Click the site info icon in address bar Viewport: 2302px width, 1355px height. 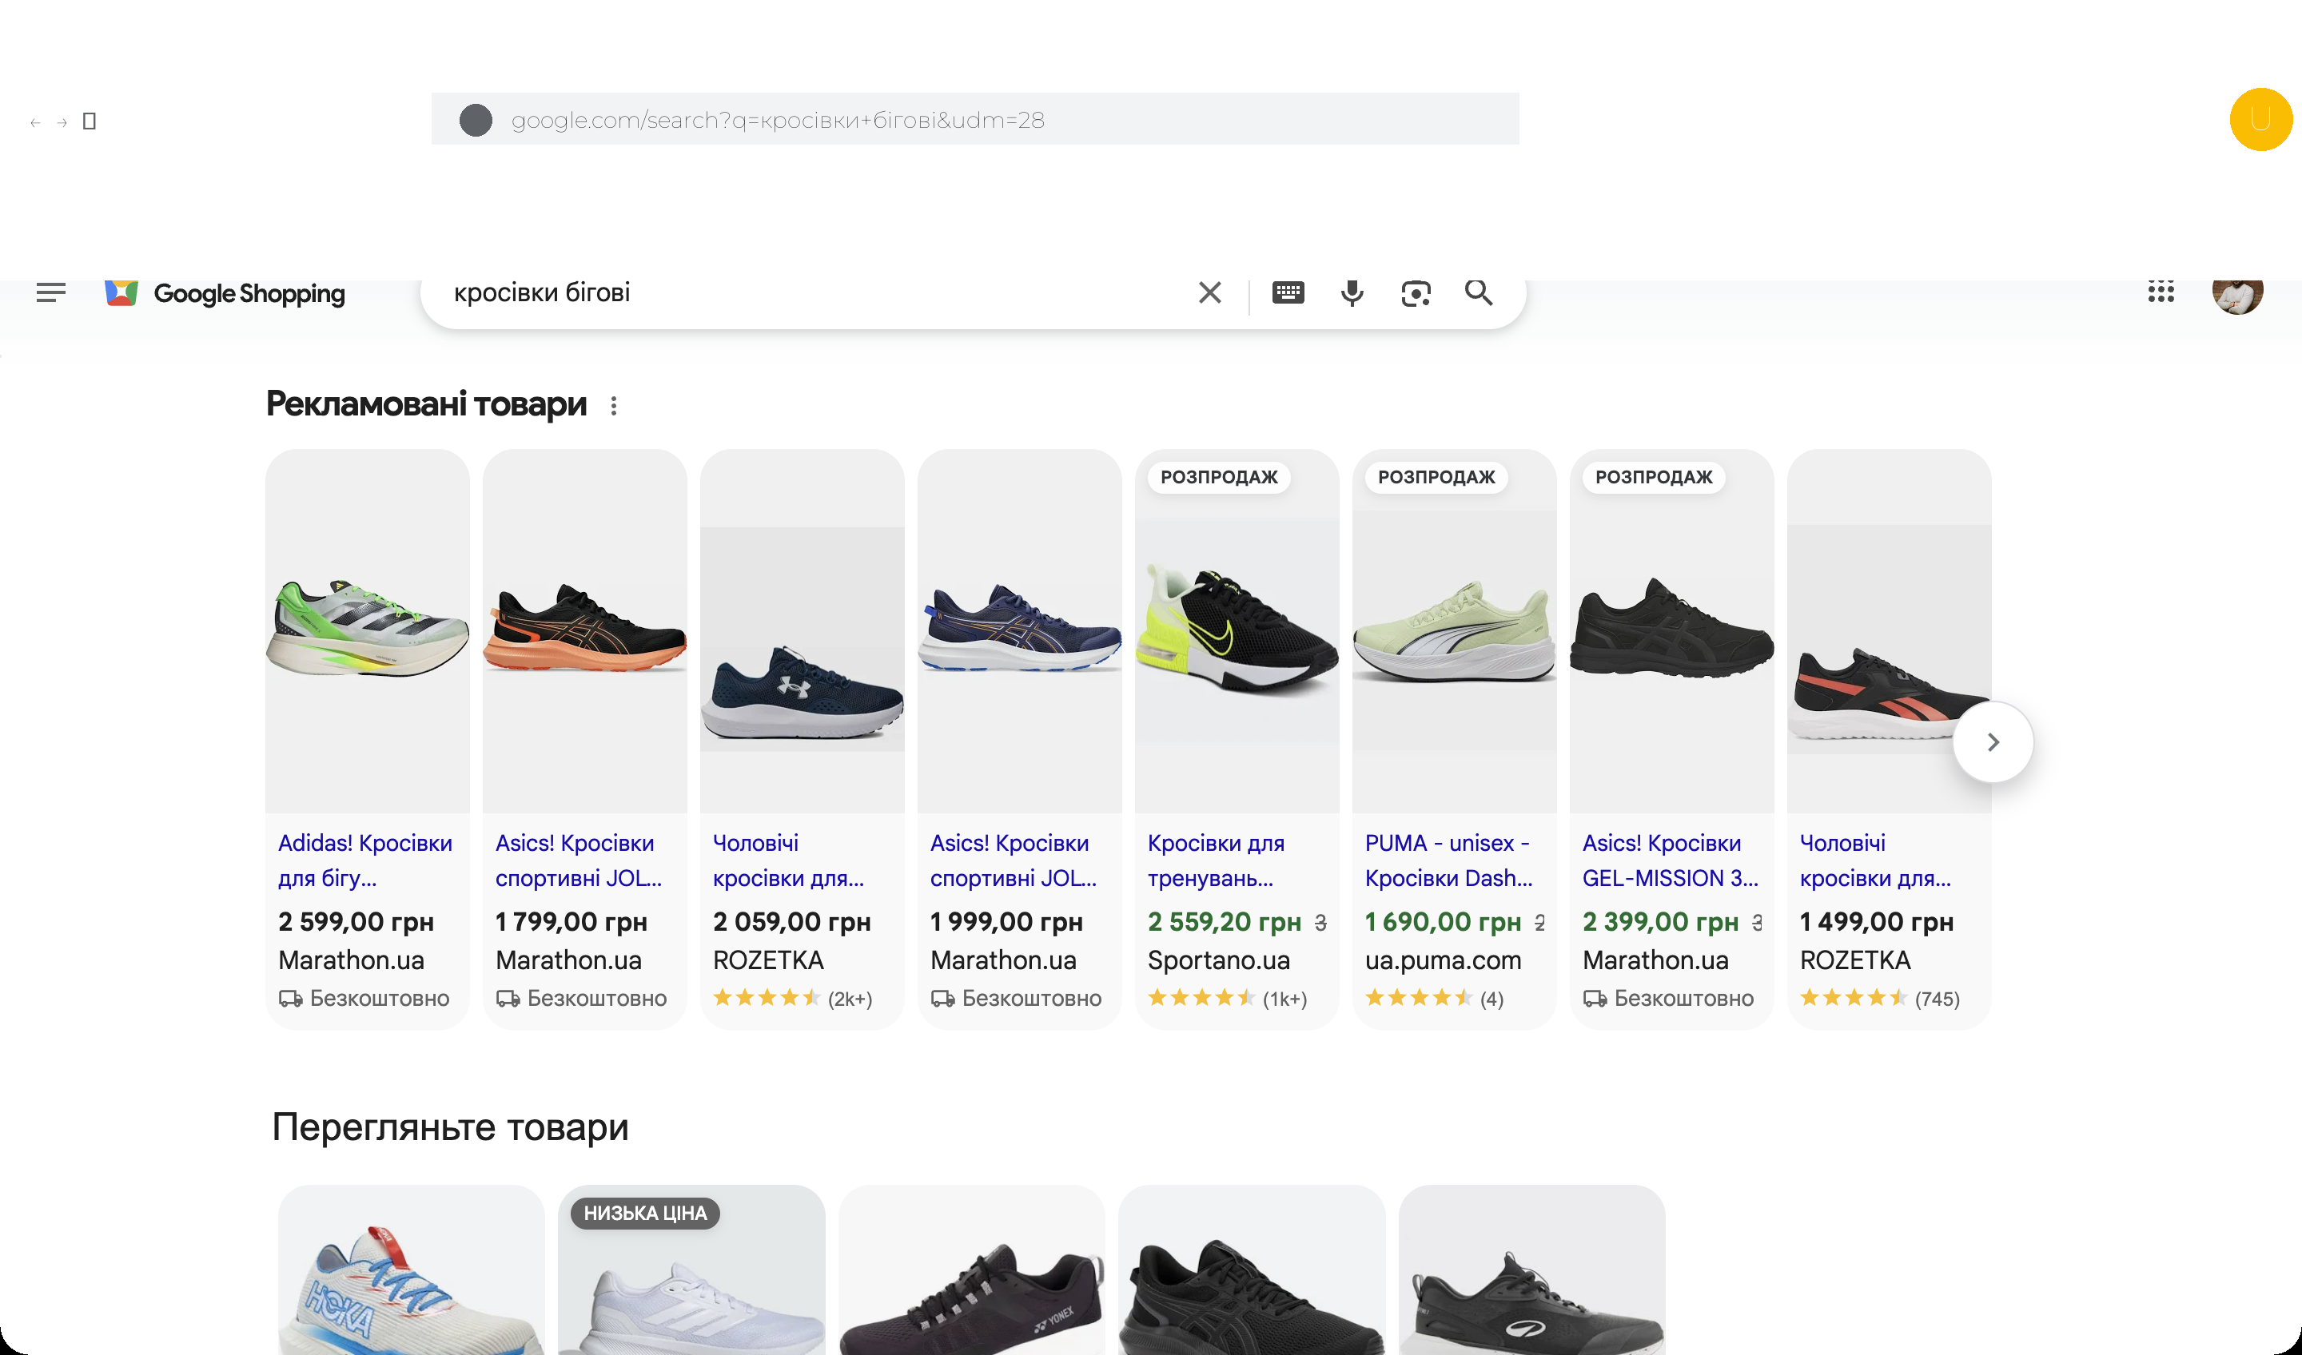coord(476,120)
